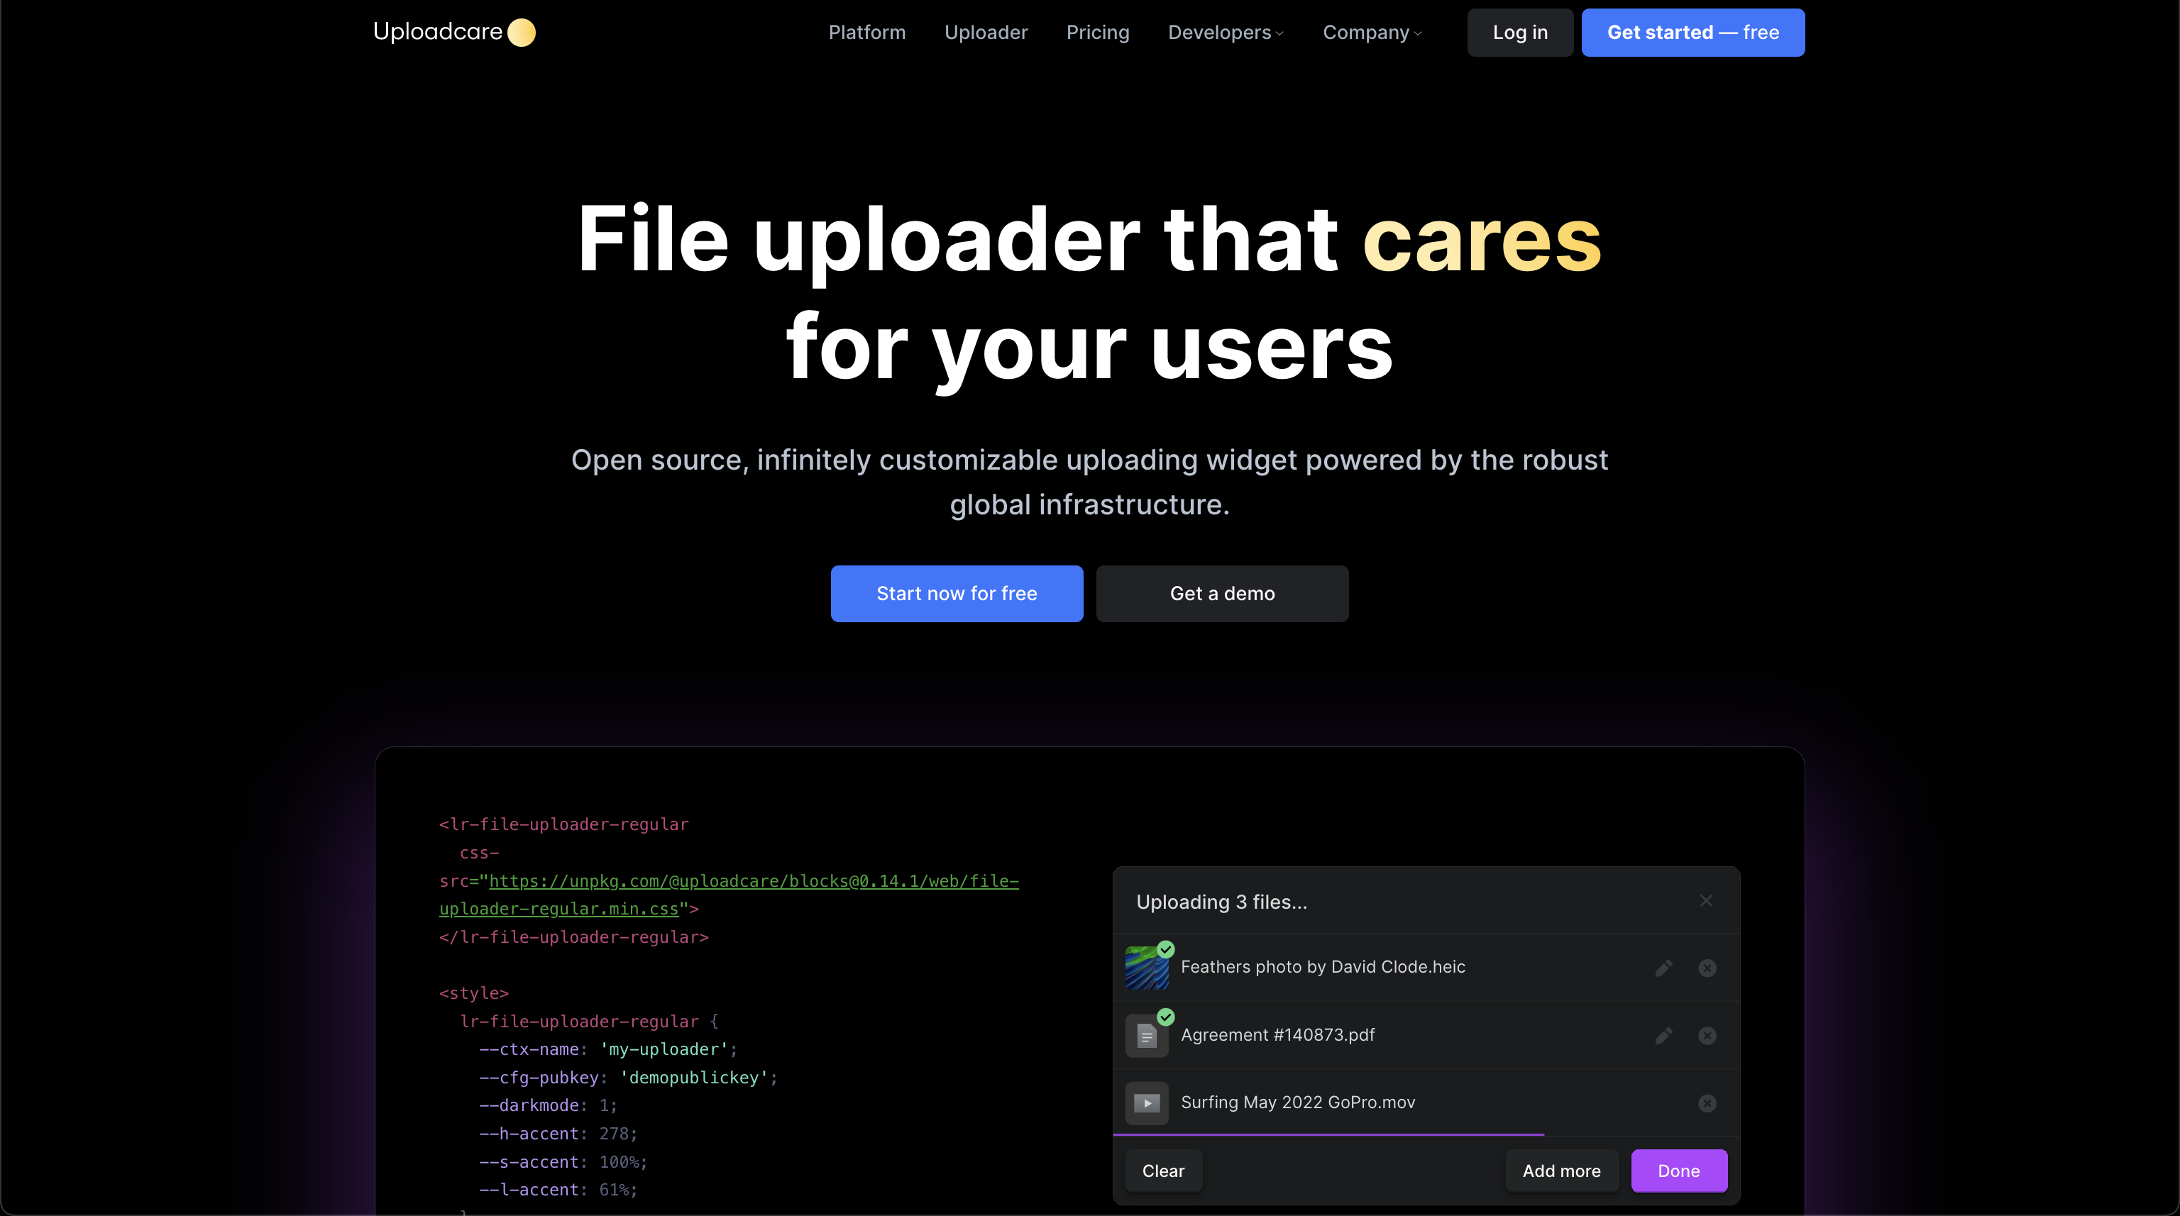This screenshot has height=1216, width=2180.
Task: Click the Uploadcare logo
Action: (454, 32)
